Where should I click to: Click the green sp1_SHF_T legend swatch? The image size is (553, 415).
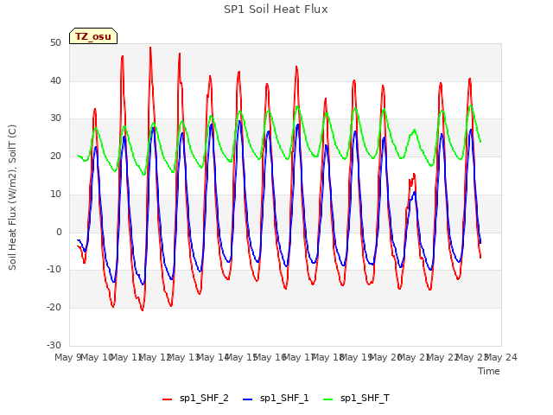pyautogui.click(x=328, y=399)
